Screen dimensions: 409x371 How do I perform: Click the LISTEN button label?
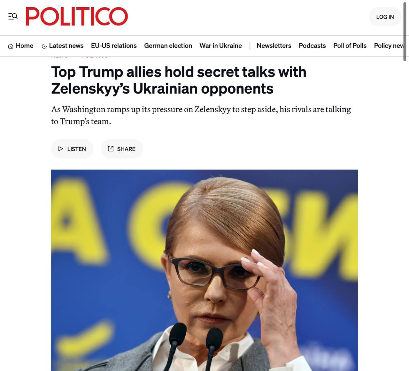pos(77,149)
